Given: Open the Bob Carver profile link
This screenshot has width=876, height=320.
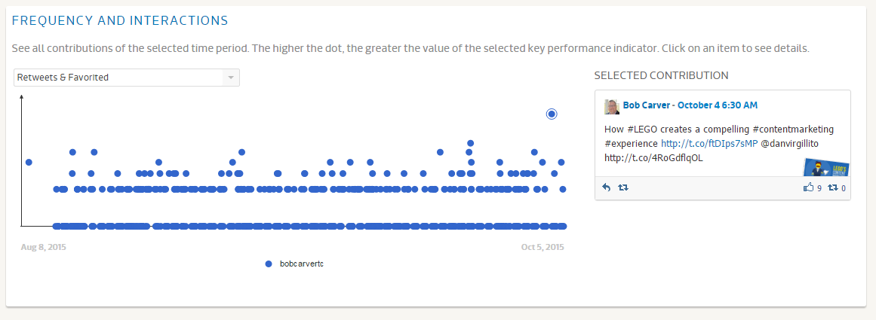Looking at the screenshot, I should coord(646,105).
